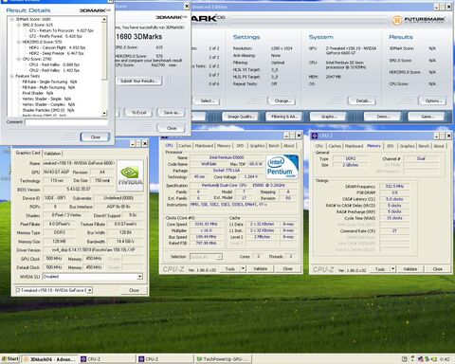Open Caches tab in CPU-Z CPU window
Screen dimensions: 455x364
(x=185, y=146)
